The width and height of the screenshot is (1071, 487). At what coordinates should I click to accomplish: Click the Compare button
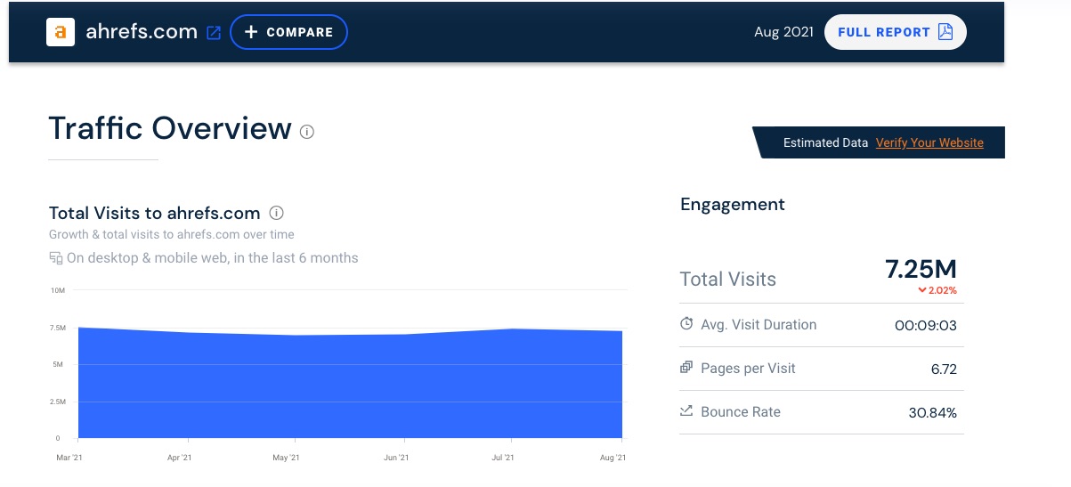tap(288, 32)
